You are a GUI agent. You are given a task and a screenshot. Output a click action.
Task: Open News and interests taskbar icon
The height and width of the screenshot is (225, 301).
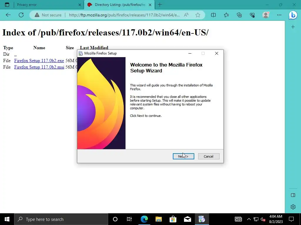coord(238,219)
